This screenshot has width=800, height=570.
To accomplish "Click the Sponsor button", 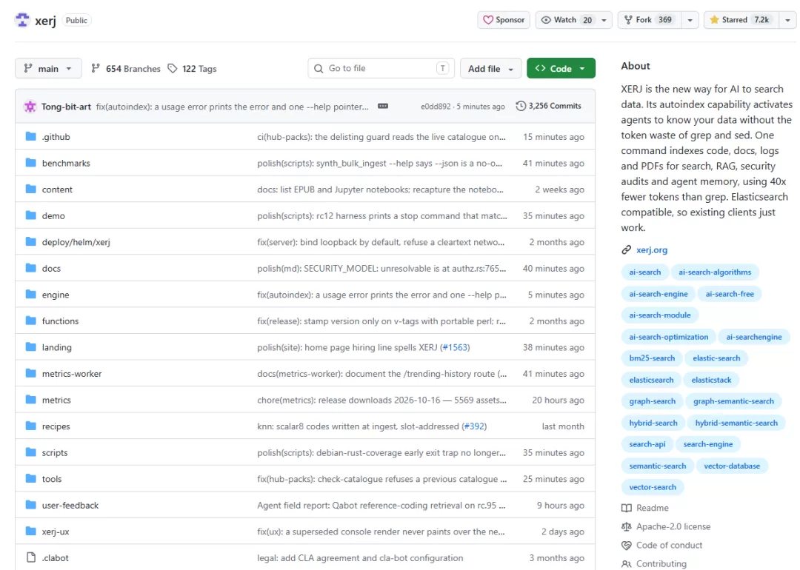I will coord(504,20).
